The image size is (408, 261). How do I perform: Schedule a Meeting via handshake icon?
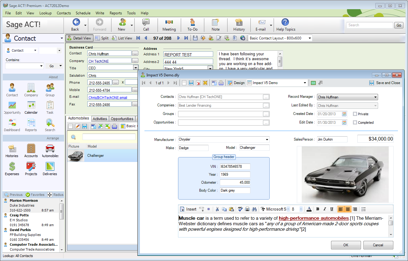point(169,22)
